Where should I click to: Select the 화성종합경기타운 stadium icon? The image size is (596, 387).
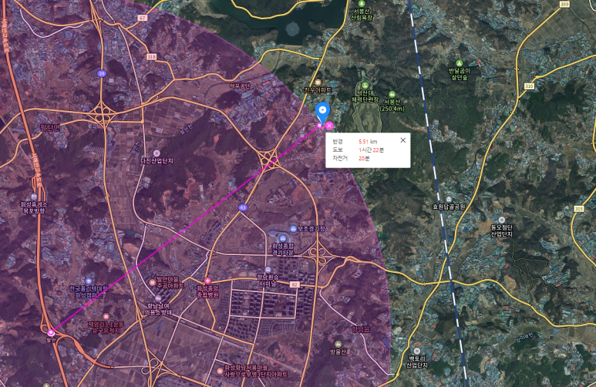pos(282,238)
